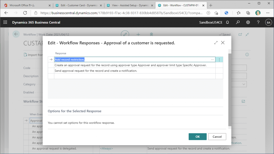Image resolution: width=274 pixels, height=154 pixels.
Task: Close the Workflow Responses dialog
Action: [x=223, y=43]
